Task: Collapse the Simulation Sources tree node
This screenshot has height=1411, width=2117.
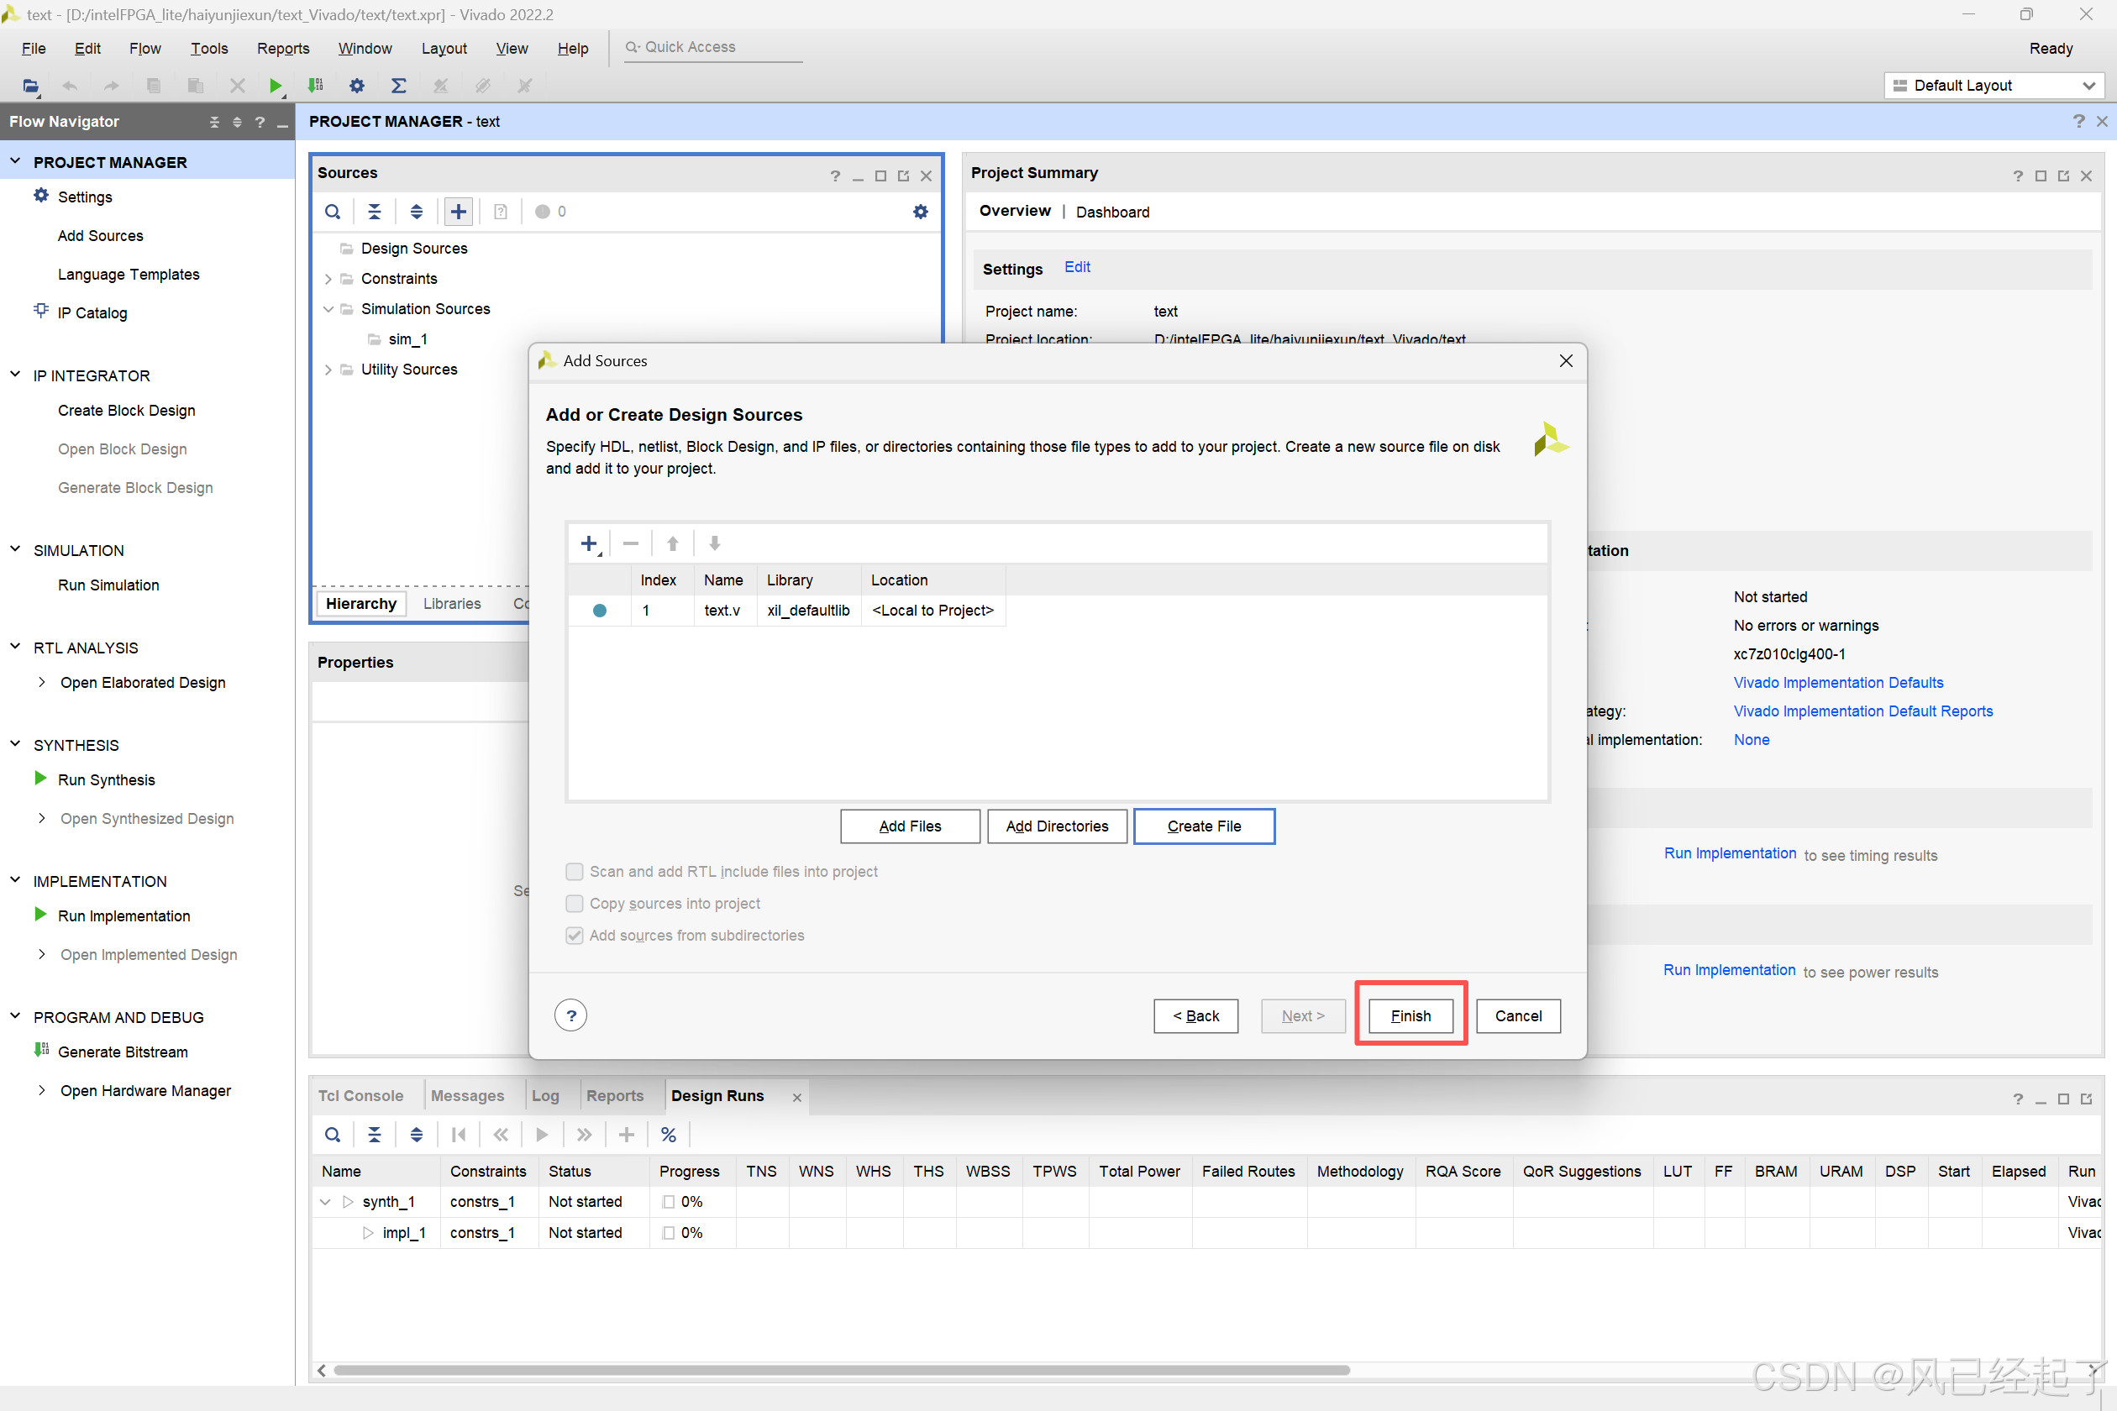Action: click(328, 309)
